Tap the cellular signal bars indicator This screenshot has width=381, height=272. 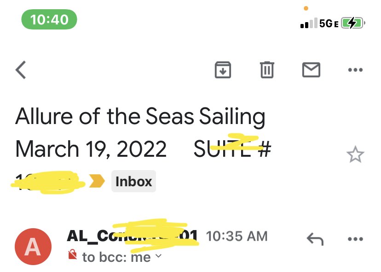point(309,23)
